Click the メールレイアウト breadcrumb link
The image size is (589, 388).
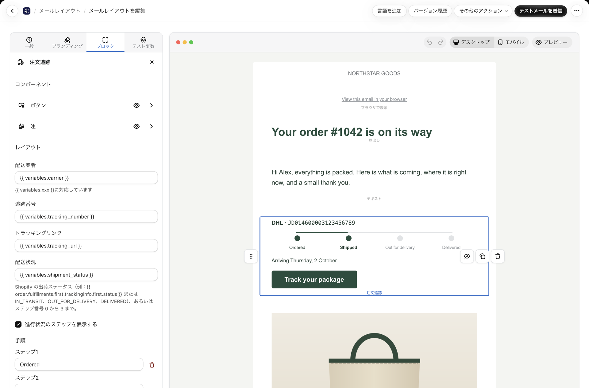pyautogui.click(x=60, y=11)
